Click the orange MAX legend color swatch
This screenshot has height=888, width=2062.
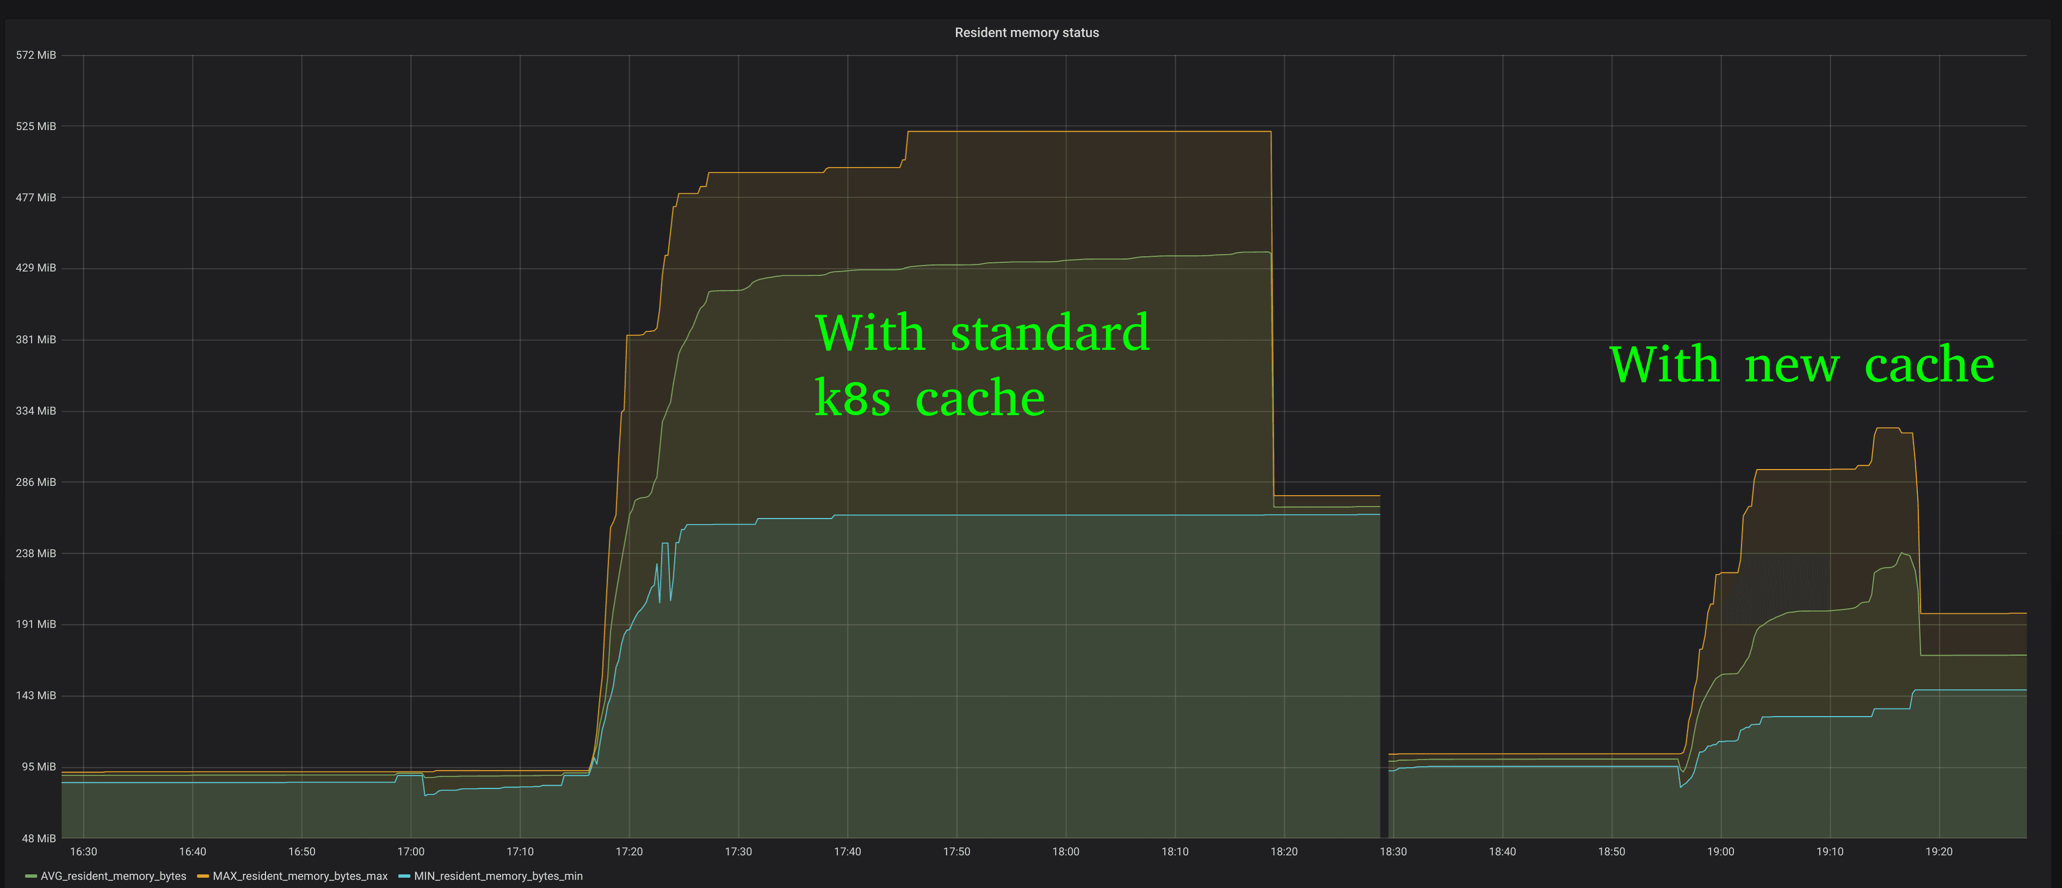pyautogui.click(x=203, y=876)
